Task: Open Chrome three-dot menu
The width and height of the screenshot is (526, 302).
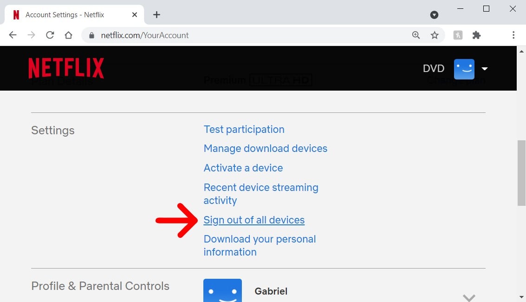Action: coord(513,35)
